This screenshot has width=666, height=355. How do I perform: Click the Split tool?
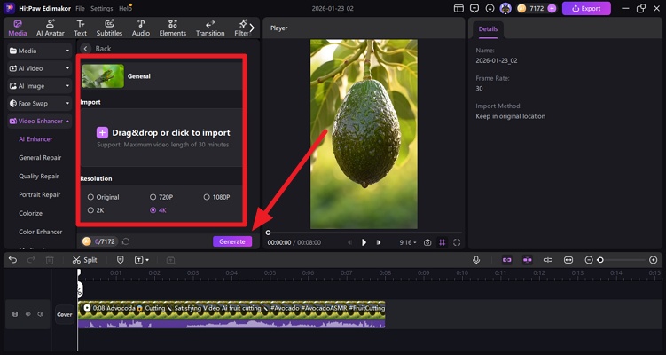click(84, 260)
